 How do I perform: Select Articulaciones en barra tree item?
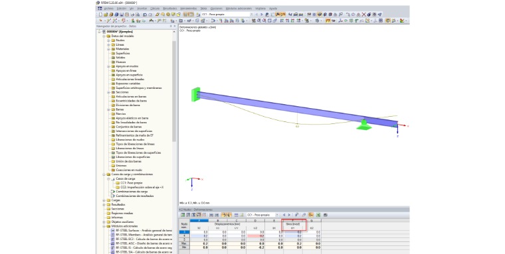pos(131,96)
